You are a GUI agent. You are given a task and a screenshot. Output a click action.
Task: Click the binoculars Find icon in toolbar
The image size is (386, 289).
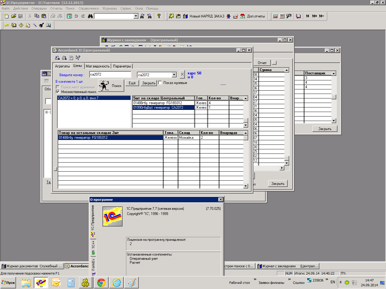(90, 16)
